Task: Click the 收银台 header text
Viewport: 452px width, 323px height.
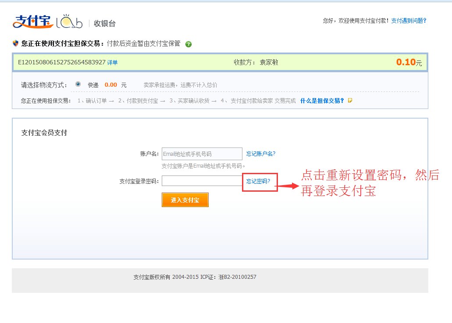Action: [x=105, y=24]
